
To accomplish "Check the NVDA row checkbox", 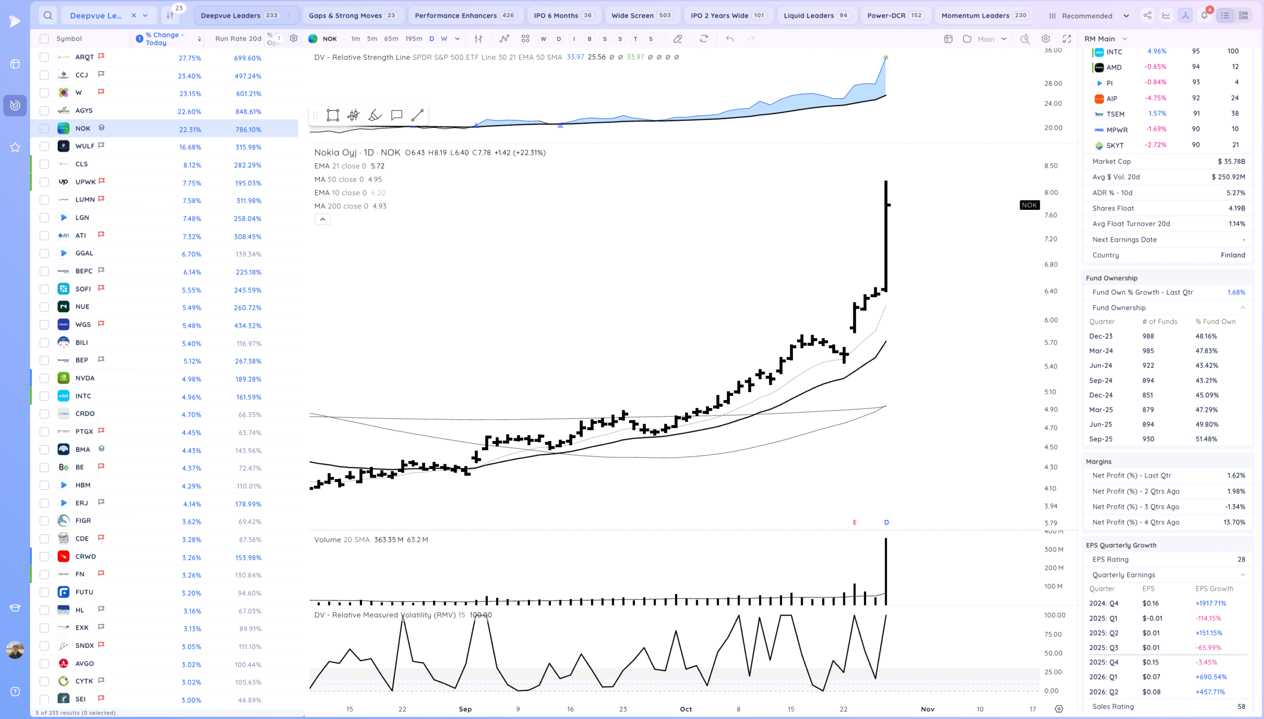I will (44, 378).
